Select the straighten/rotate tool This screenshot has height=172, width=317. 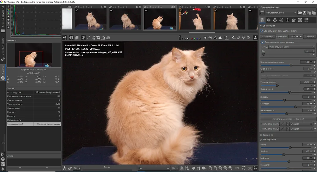coord(103,38)
